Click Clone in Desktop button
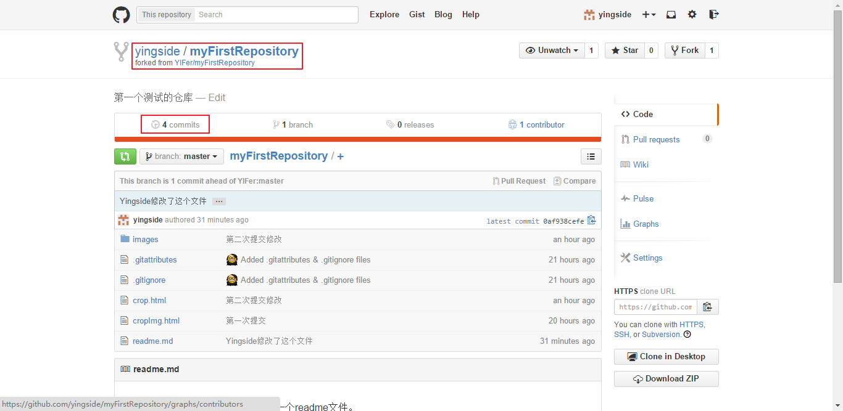This screenshot has width=843, height=411. (667, 356)
